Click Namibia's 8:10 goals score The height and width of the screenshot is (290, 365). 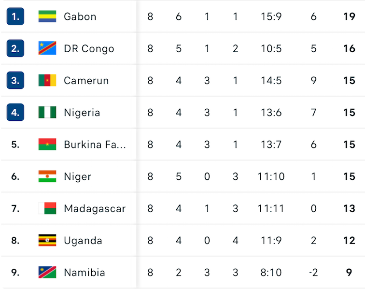271,272
